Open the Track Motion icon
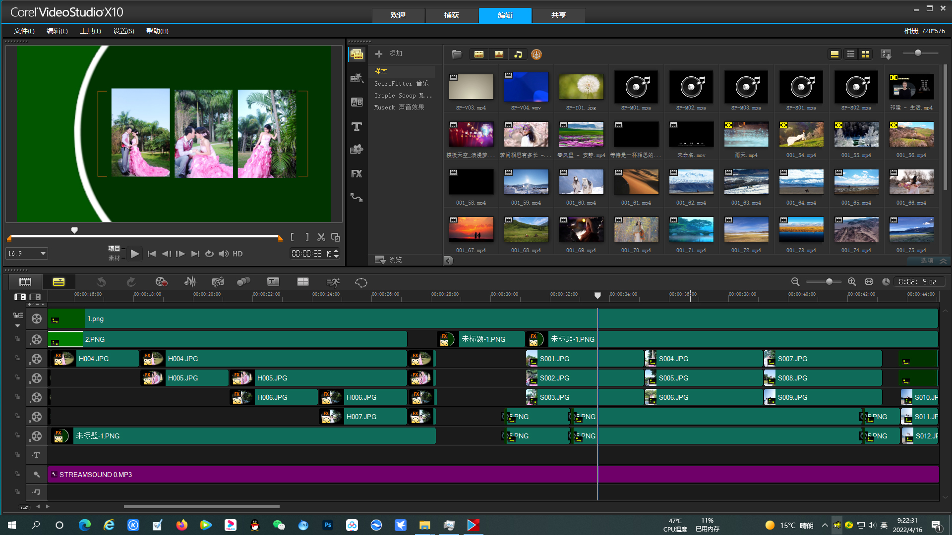Screen dimensions: 952x535 243,282
